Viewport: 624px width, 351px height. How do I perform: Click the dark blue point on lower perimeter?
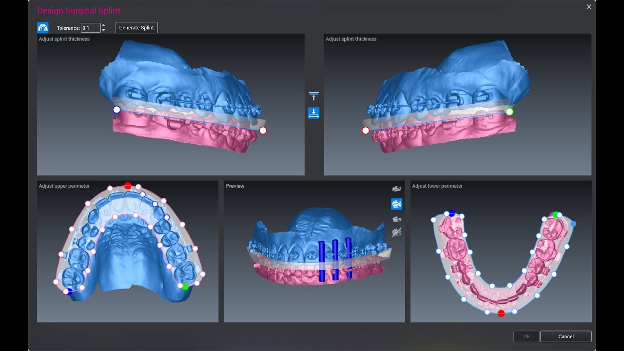coord(451,214)
